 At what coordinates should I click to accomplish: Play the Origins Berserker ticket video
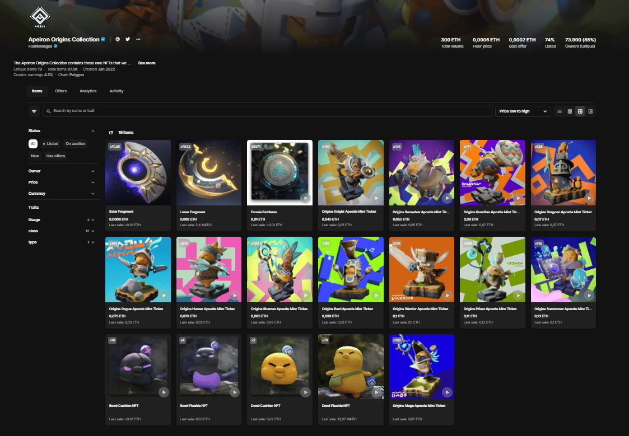[x=448, y=198]
